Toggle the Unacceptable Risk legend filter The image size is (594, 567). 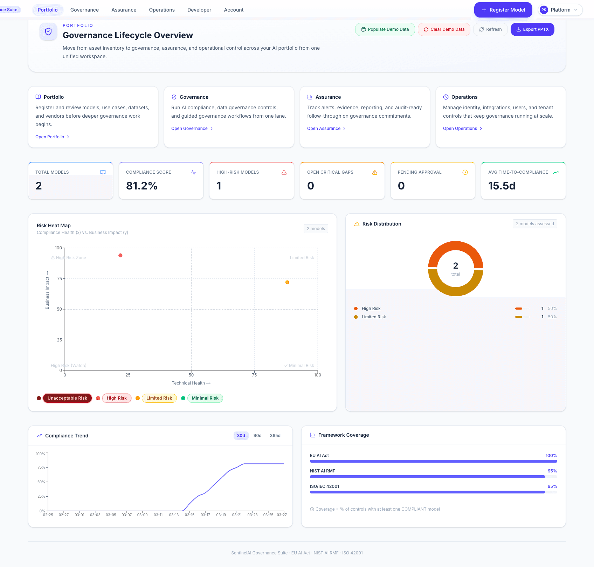(67, 398)
